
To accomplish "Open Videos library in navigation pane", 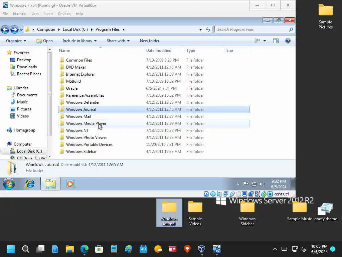I will 20,116.
